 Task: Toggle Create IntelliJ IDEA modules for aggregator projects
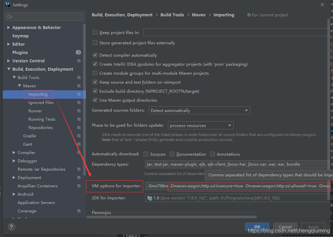(x=95, y=64)
